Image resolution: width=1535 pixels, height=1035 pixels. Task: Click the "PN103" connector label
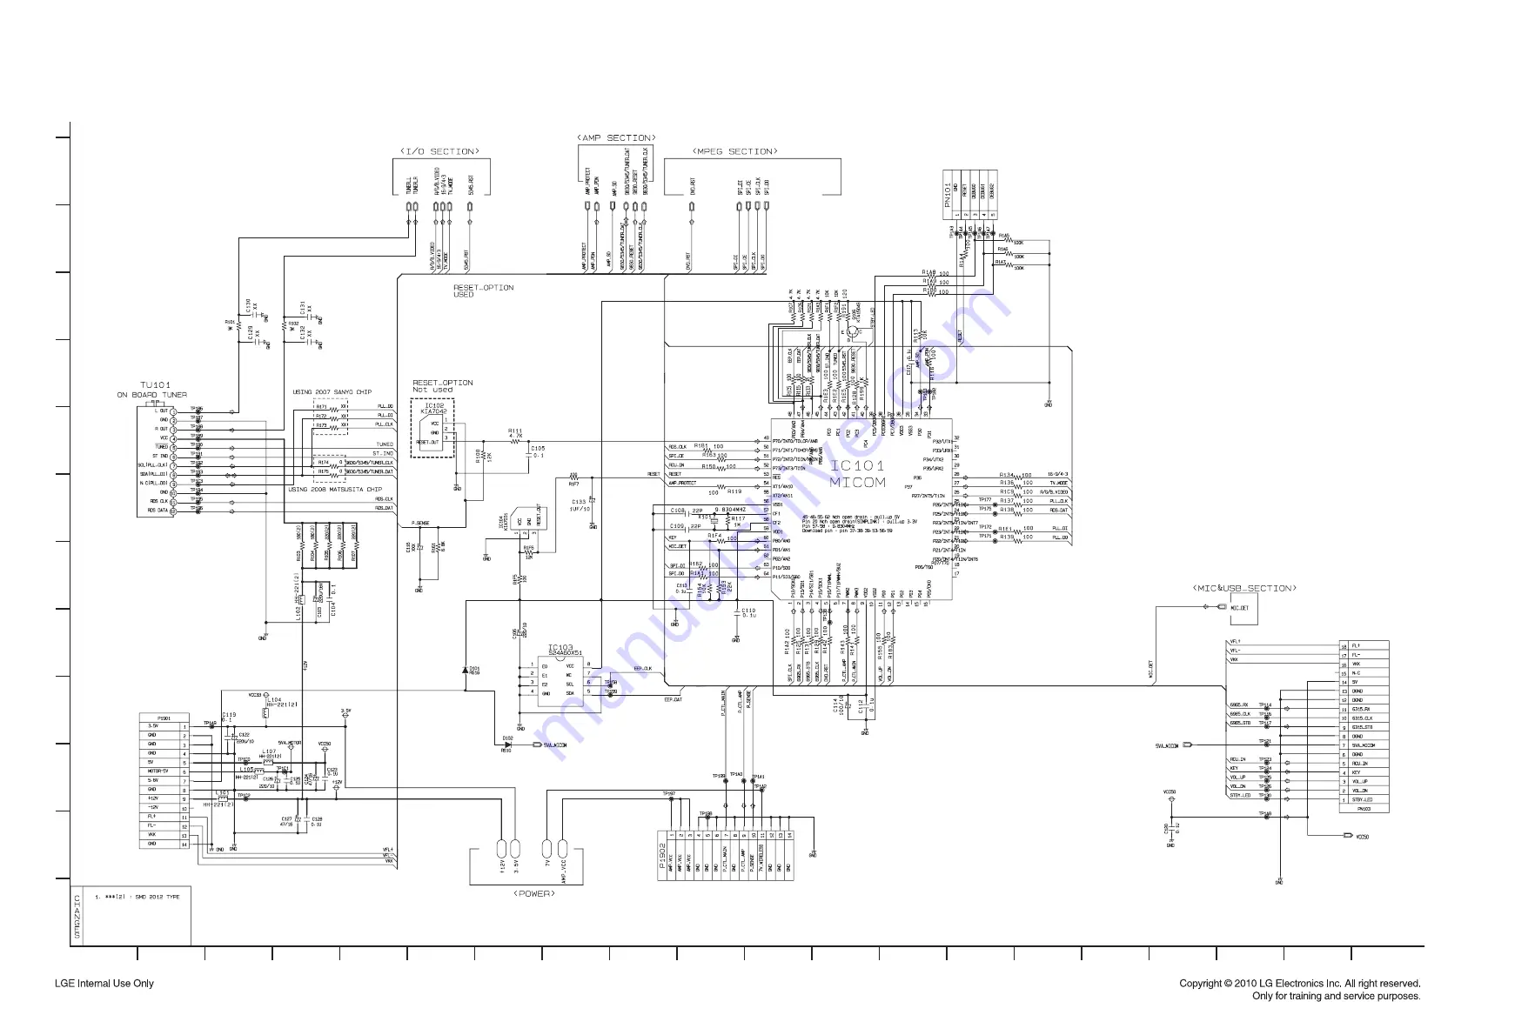tap(1364, 809)
